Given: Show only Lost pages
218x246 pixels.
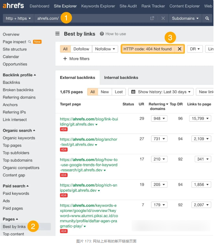Looking at the screenshot, I should pos(119,92).
